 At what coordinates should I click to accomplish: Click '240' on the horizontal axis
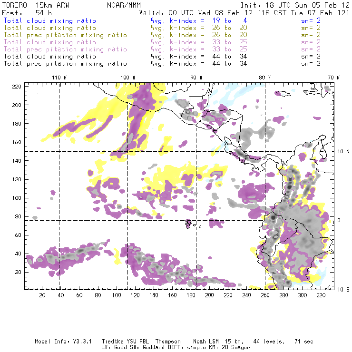point(246,295)
